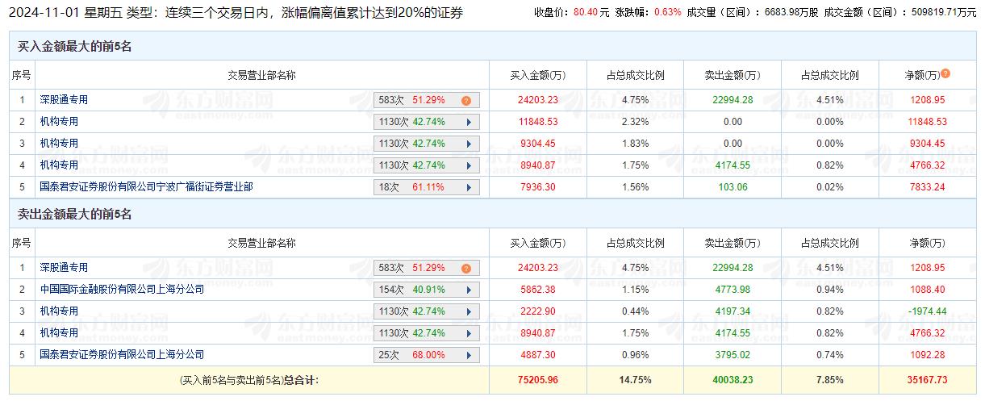Click arrow icon next to 154次 40.91%

(x=467, y=290)
